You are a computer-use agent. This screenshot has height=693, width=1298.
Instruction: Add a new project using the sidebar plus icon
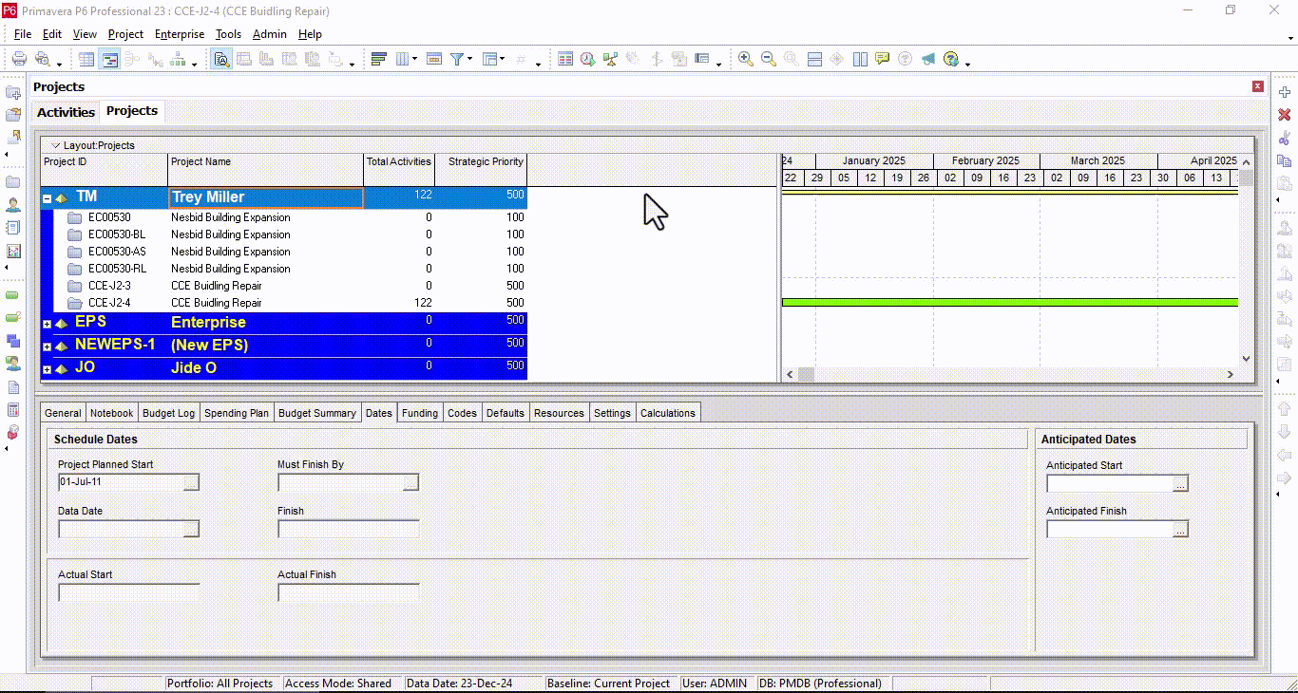pos(1285,93)
